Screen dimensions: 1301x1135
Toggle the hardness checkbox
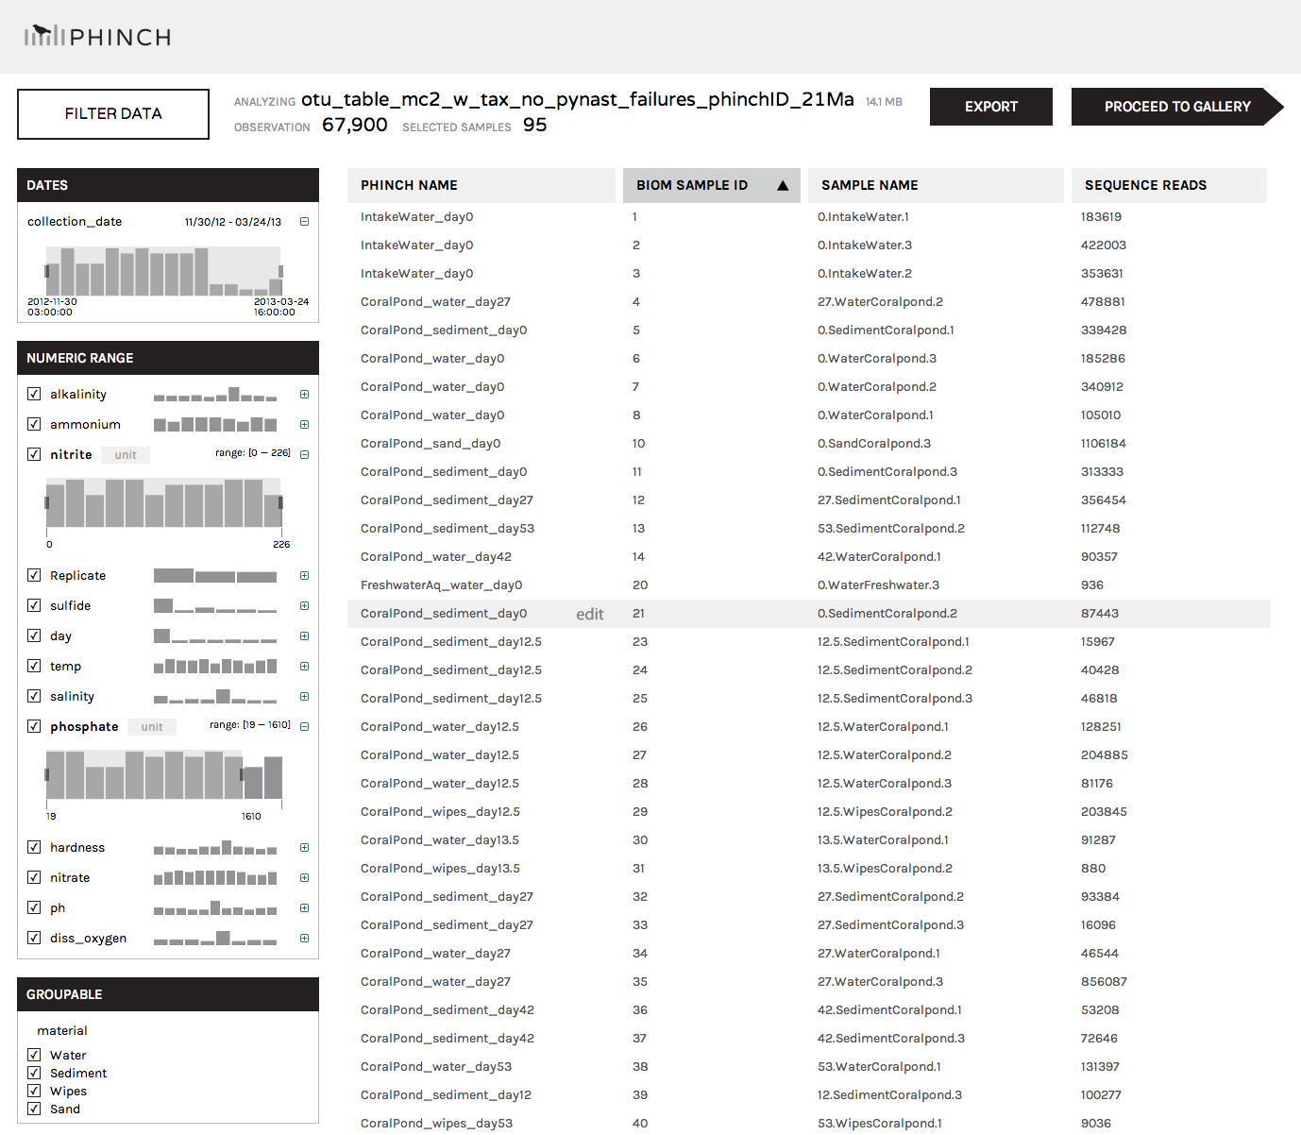(34, 847)
